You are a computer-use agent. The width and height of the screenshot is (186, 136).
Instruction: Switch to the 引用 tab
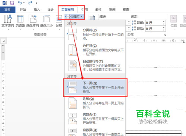click(84, 10)
